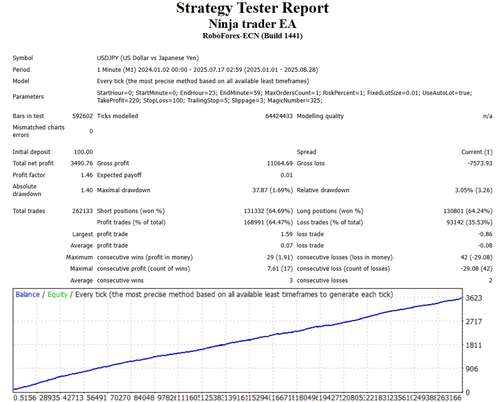Click Profit factor value '1.46'
This screenshot has width=497, height=402.
[86, 175]
